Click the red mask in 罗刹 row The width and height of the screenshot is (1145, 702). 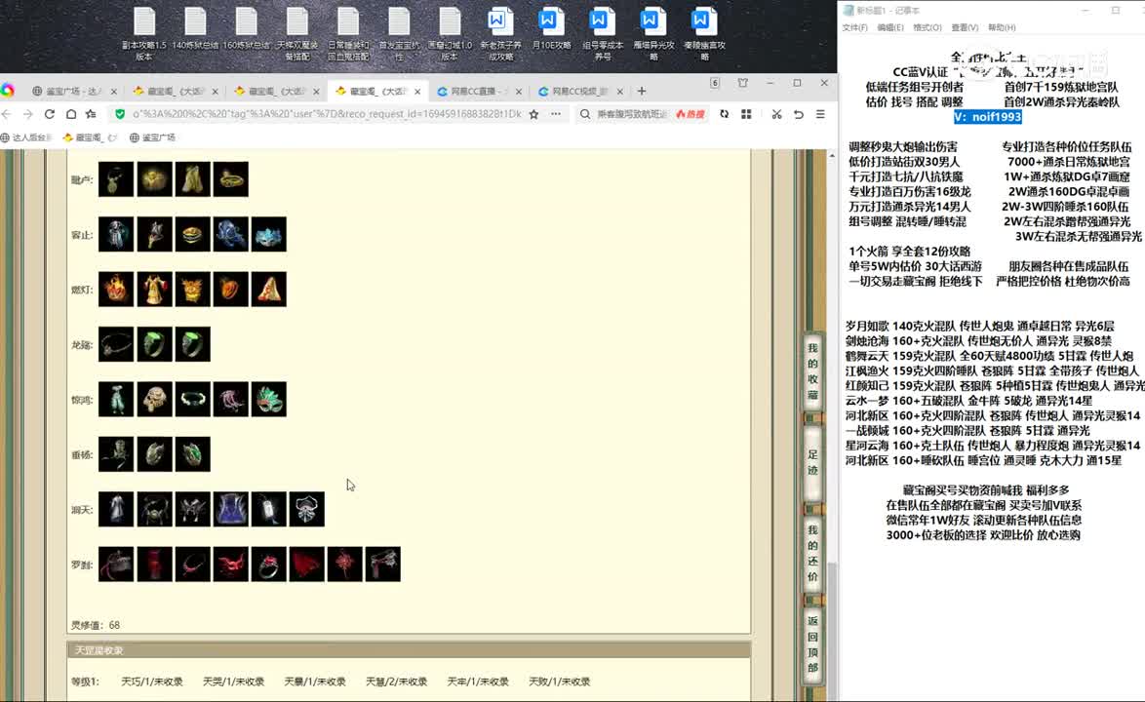click(231, 565)
